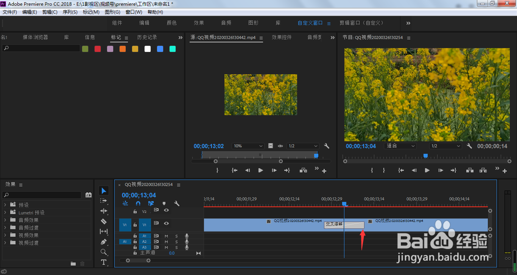Toggle A1 source patching button
The height and width of the screenshot is (275, 517).
pos(125,242)
